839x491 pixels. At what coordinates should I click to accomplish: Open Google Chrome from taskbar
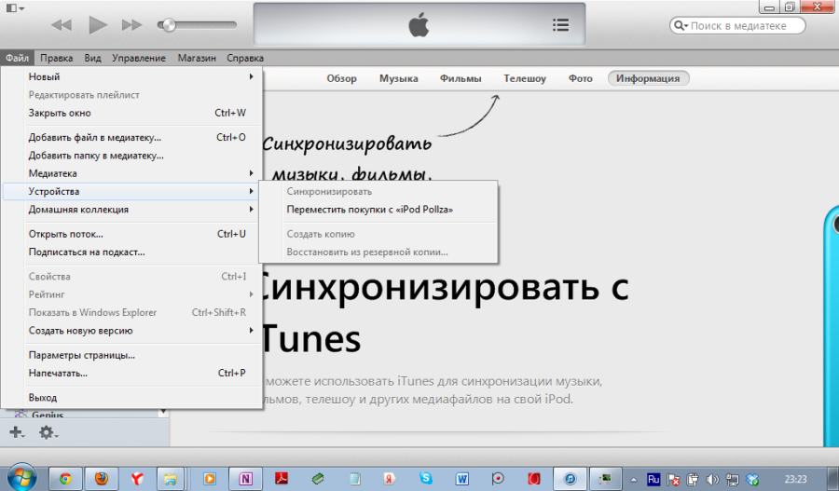coord(65,479)
